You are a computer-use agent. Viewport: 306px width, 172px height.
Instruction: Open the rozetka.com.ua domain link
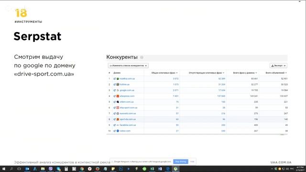(127, 79)
